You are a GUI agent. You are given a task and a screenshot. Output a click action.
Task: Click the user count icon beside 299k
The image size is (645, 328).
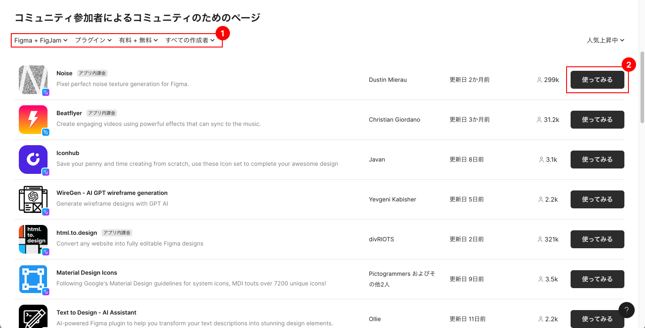click(x=540, y=80)
